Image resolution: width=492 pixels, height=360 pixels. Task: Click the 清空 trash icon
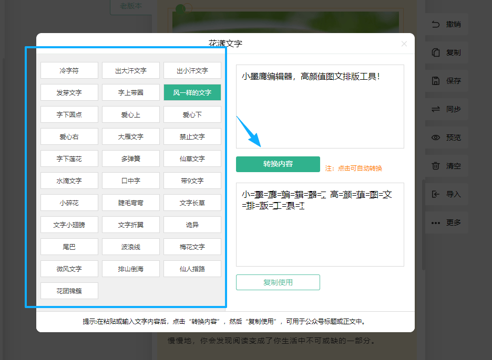435,166
